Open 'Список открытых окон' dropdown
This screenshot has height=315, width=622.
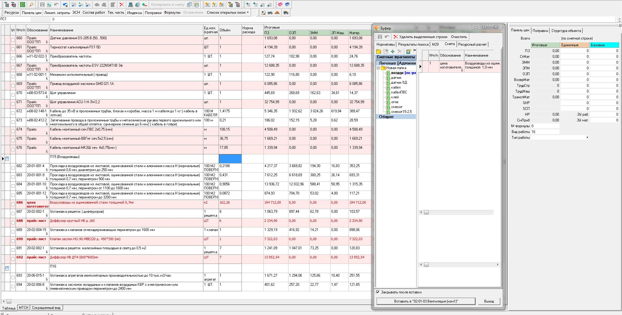(x=227, y=12)
